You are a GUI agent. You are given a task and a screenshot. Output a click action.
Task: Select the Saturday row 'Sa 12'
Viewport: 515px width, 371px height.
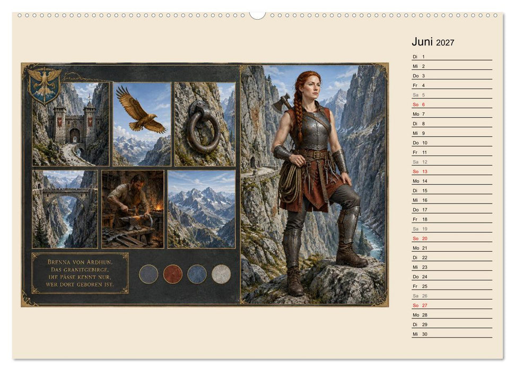click(x=452, y=162)
